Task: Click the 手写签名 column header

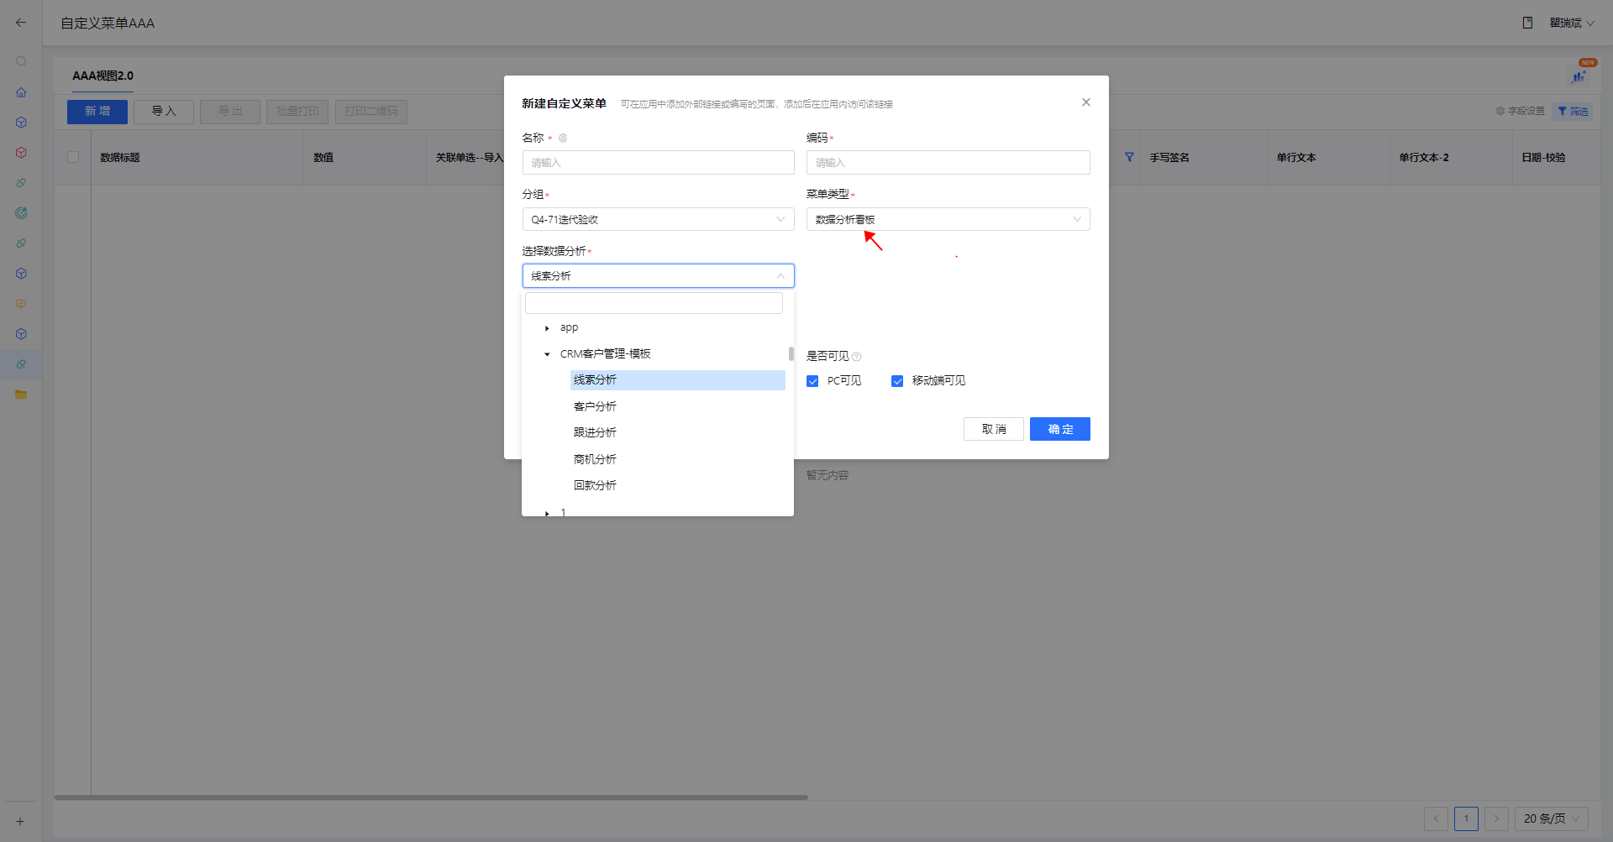Action: [1169, 158]
